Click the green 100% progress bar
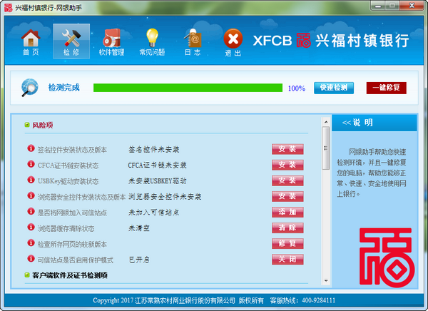Image resolution: width=428 pixels, height=311 pixels. pos(188,88)
